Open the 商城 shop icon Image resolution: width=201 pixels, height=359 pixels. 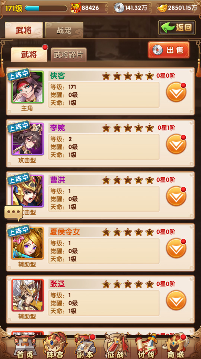[176, 346]
